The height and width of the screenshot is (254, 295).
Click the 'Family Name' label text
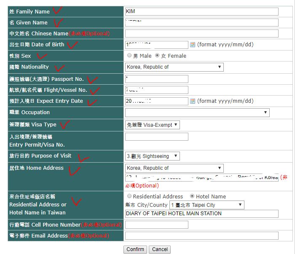click(x=33, y=12)
